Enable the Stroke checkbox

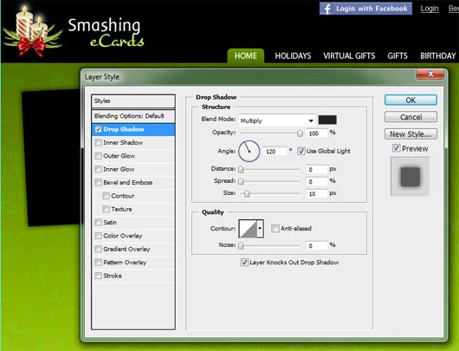[99, 276]
